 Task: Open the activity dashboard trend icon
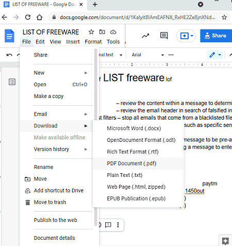[x=145, y=36]
